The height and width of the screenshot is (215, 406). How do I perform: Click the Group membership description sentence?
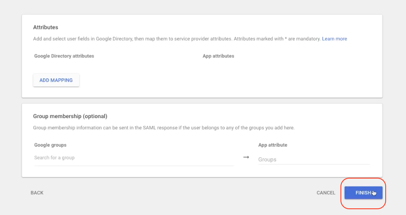163,128
